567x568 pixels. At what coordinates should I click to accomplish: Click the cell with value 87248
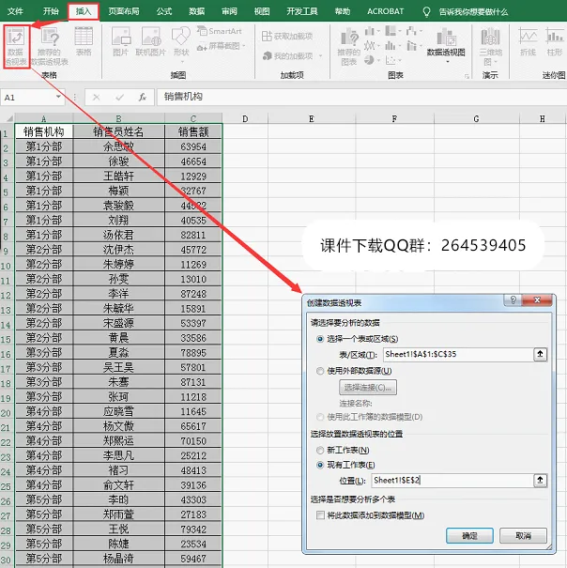193,294
